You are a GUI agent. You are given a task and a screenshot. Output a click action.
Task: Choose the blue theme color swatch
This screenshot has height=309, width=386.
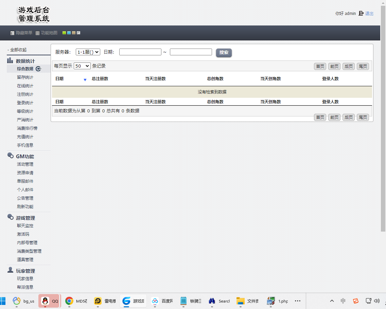pyautogui.click(x=69, y=33)
